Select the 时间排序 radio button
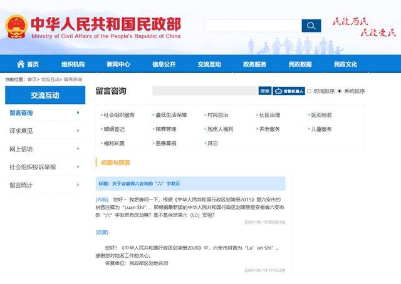 click(x=309, y=91)
